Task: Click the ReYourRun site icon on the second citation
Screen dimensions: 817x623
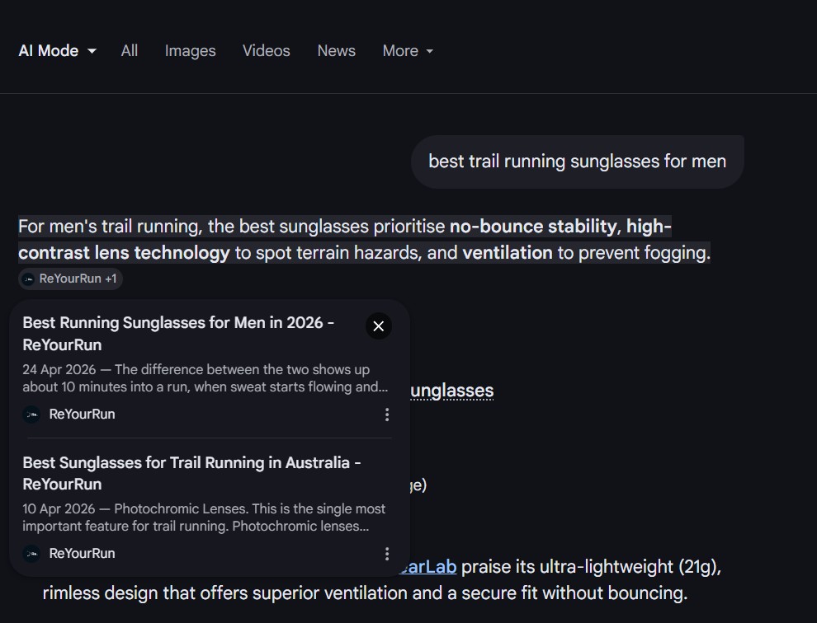Action: coord(32,553)
